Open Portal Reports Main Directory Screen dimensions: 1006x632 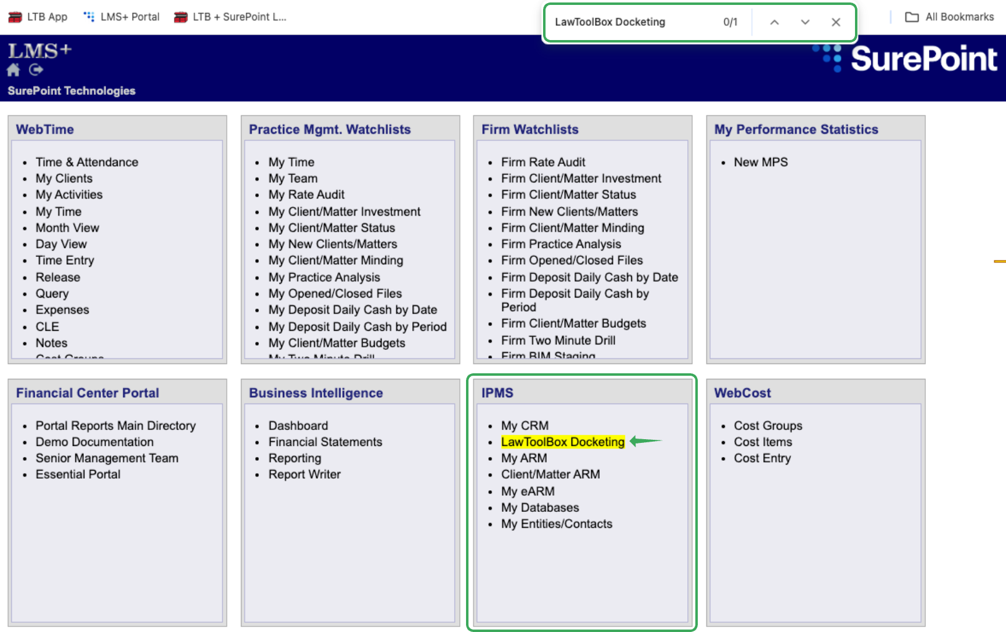[116, 426]
